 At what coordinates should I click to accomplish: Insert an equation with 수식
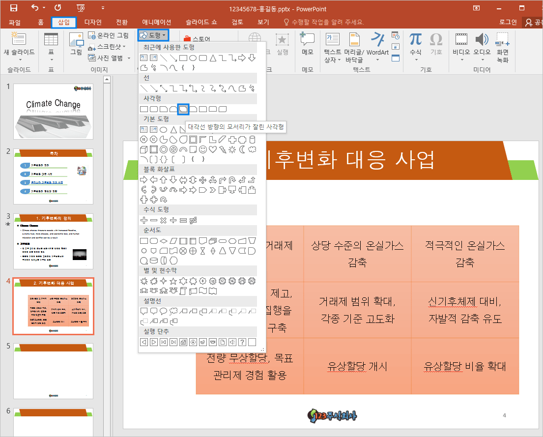coord(416,47)
